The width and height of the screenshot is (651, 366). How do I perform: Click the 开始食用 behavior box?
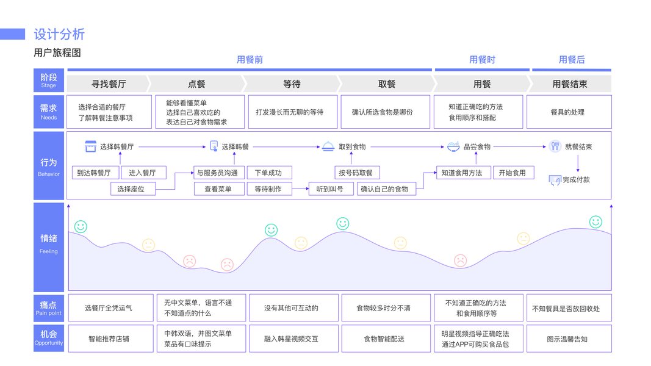click(x=514, y=173)
